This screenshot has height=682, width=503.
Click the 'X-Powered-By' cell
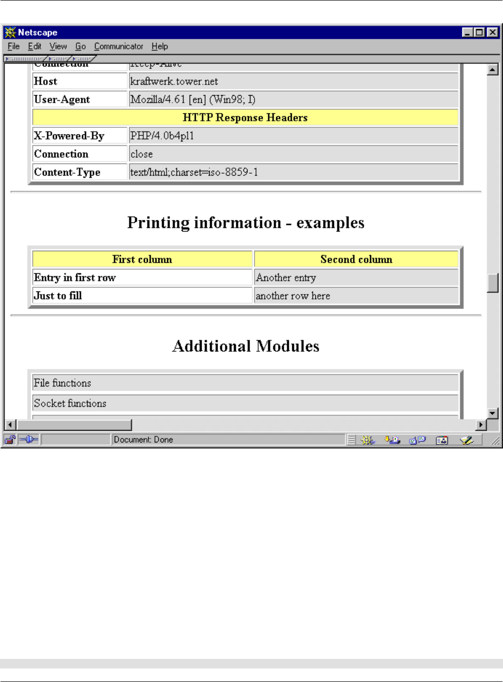(80, 136)
